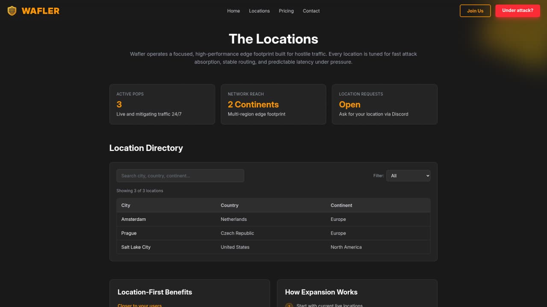
Task: Click the Location Directory heading
Action: [146, 148]
